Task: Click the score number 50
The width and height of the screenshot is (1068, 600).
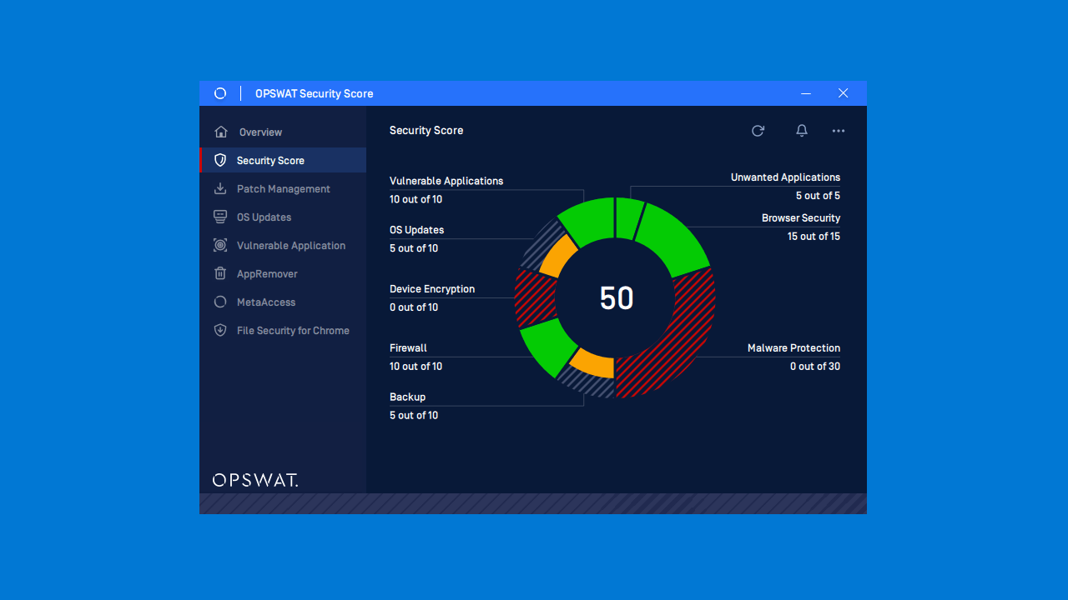Action: tap(617, 298)
